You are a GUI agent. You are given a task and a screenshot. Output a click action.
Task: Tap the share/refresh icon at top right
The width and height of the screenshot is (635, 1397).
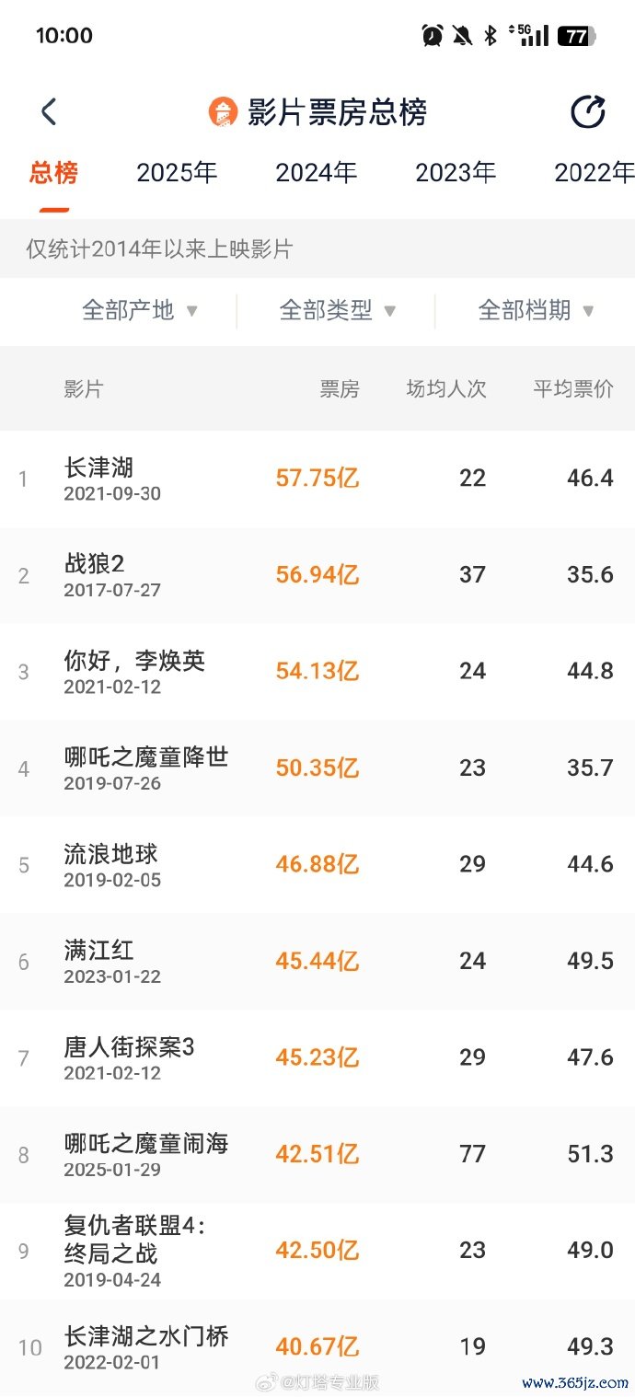[x=588, y=112]
